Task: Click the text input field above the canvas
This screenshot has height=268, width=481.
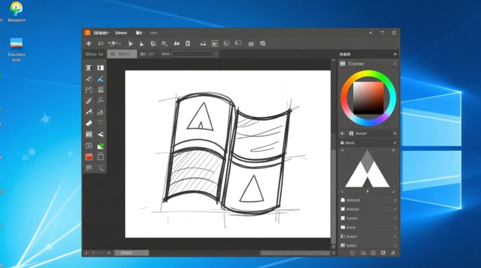Action: 192,54
